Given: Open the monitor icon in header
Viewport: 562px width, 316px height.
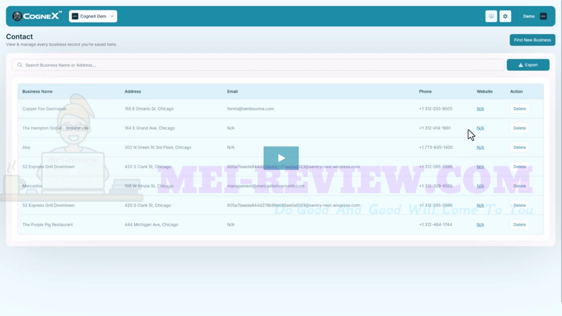Looking at the screenshot, I should point(491,16).
